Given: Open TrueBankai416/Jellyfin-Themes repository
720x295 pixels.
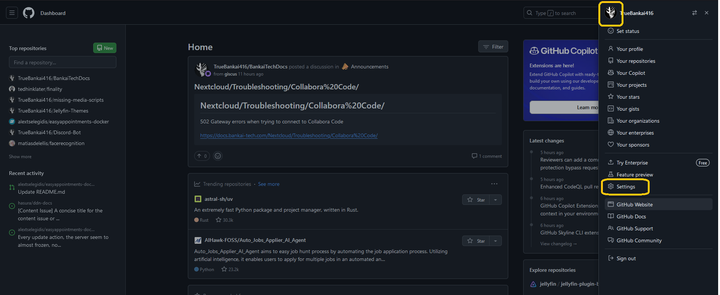Looking at the screenshot, I should pyautogui.click(x=53, y=111).
